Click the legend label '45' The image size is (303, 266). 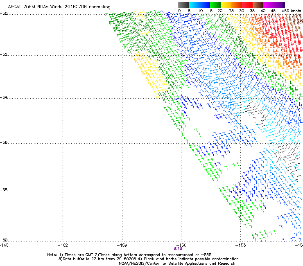(x=273, y=11)
